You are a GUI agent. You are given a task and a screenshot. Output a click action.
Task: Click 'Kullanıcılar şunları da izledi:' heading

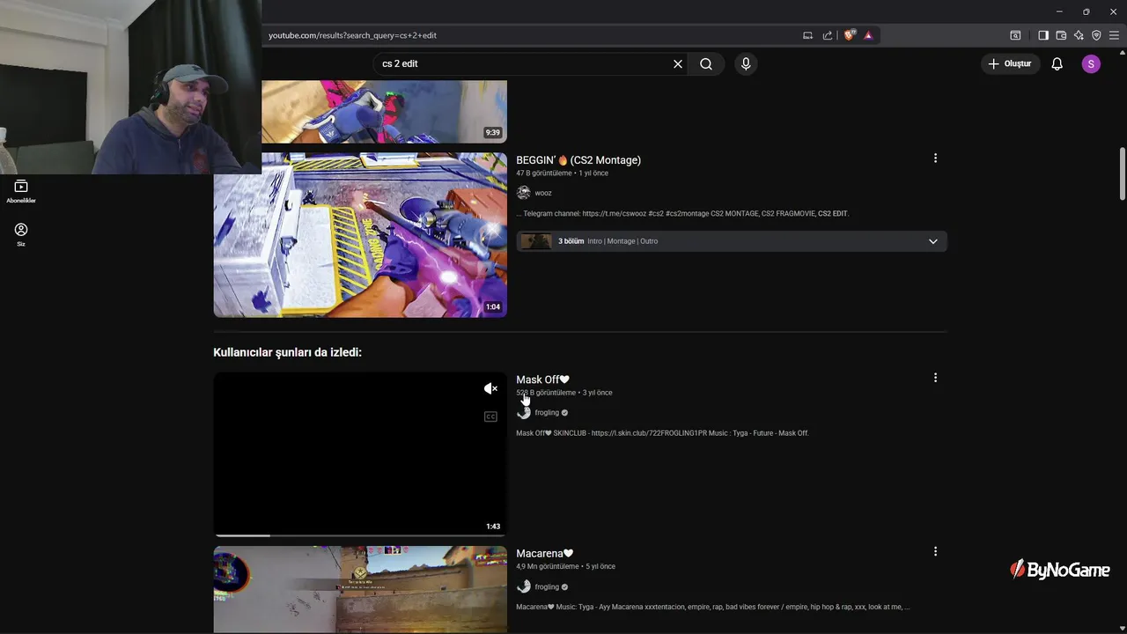pyautogui.click(x=287, y=352)
